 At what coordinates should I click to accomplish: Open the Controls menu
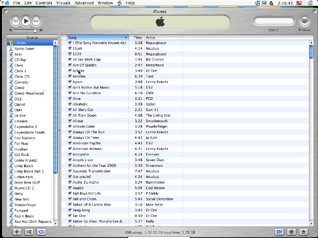[x=44, y=3]
